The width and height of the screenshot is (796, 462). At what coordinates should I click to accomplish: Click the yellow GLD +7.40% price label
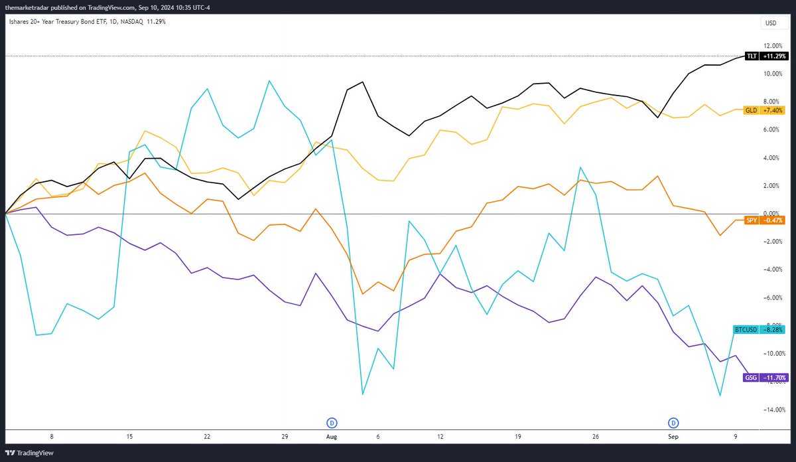[x=764, y=110]
